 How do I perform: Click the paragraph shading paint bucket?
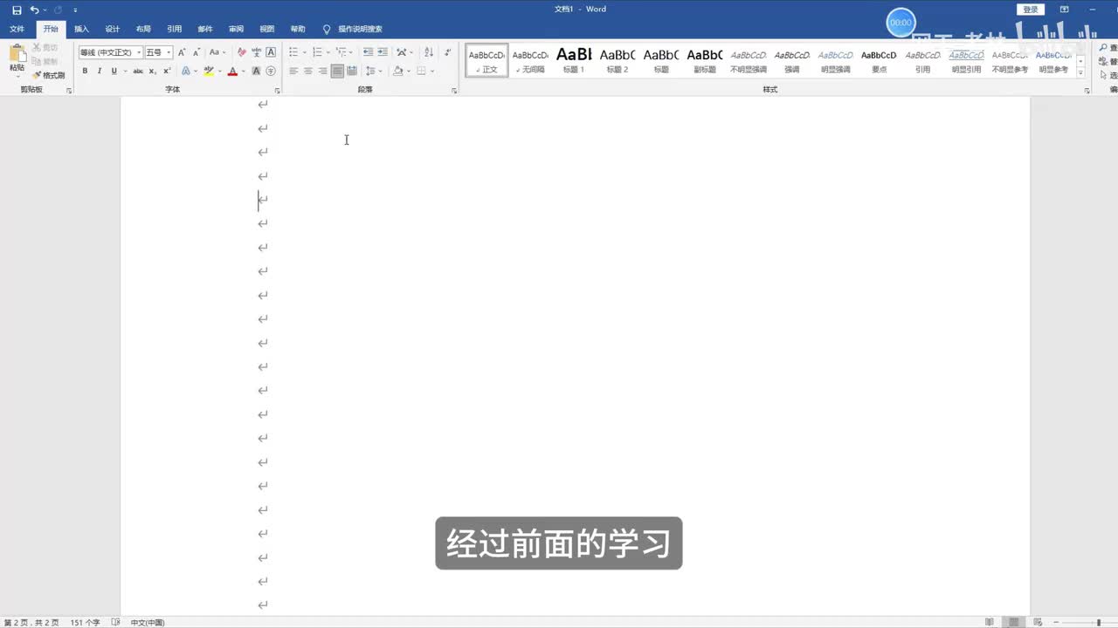point(398,71)
